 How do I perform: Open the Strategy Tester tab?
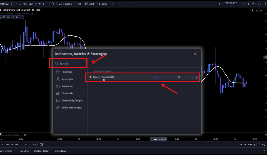pos(41,151)
